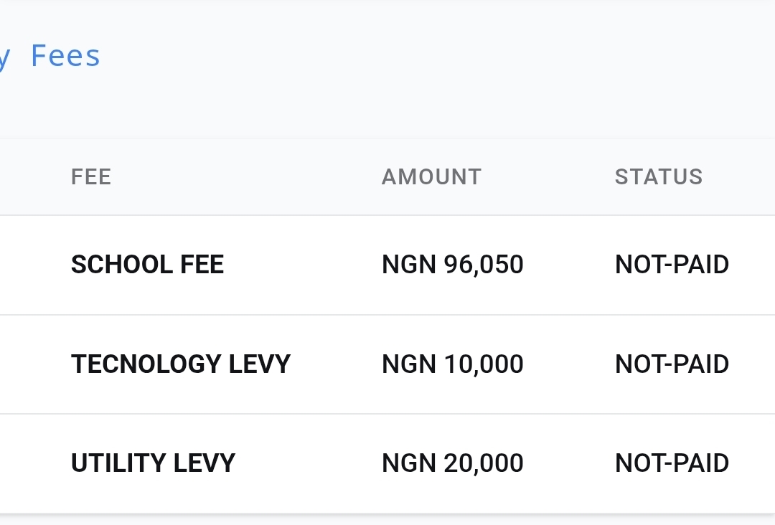Click NOT-PAID status for UTILITY LEVY
Viewport: 775px width, 525px height.
(x=672, y=463)
